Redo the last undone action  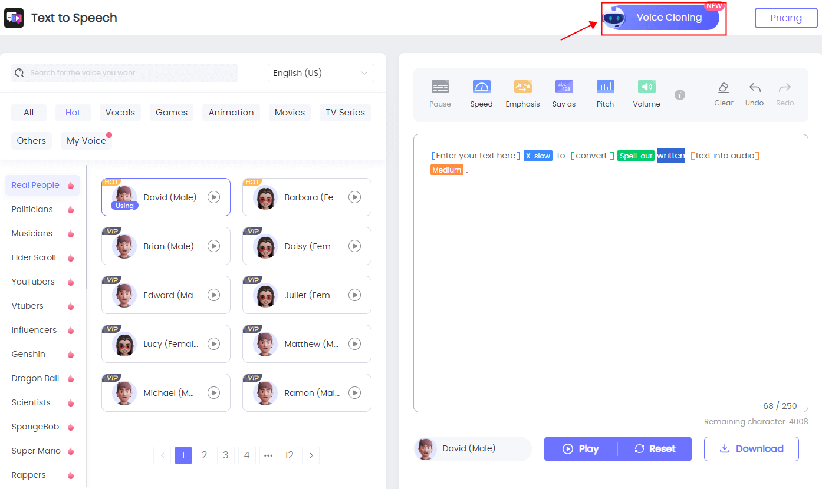point(784,93)
